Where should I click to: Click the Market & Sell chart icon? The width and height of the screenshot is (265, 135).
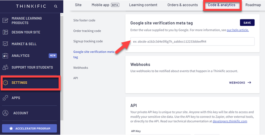[5, 44]
